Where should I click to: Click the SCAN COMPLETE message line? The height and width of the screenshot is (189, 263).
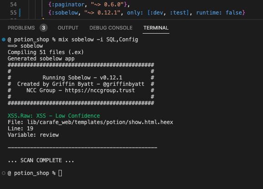[41, 160]
